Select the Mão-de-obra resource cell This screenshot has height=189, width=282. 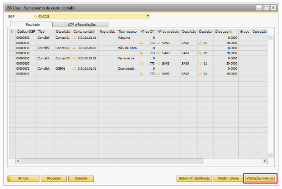pyautogui.click(x=128, y=48)
